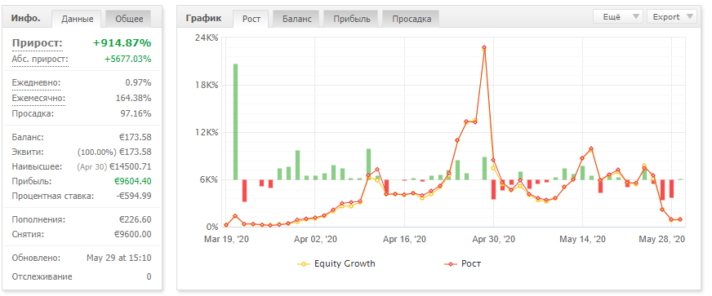Image resolution: width=712 pixels, height=296 pixels.
Task: Click the peak data point near Apr 30
Action: (x=484, y=47)
